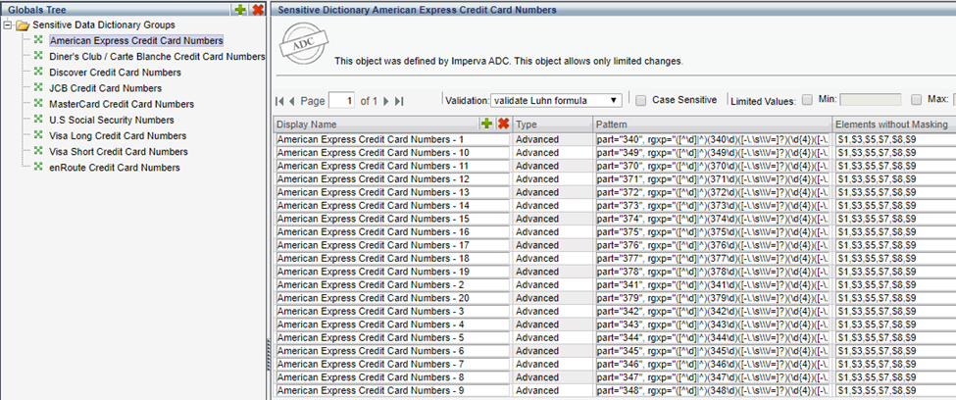
Task: Click pattern cell starting part="340"
Action: pyautogui.click(x=713, y=139)
